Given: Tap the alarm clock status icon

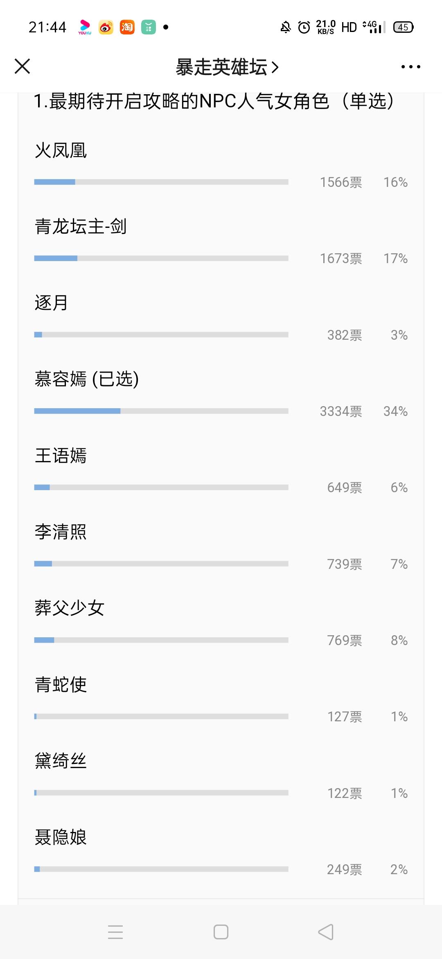Looking at the screenshot, I should coord(304,27).
